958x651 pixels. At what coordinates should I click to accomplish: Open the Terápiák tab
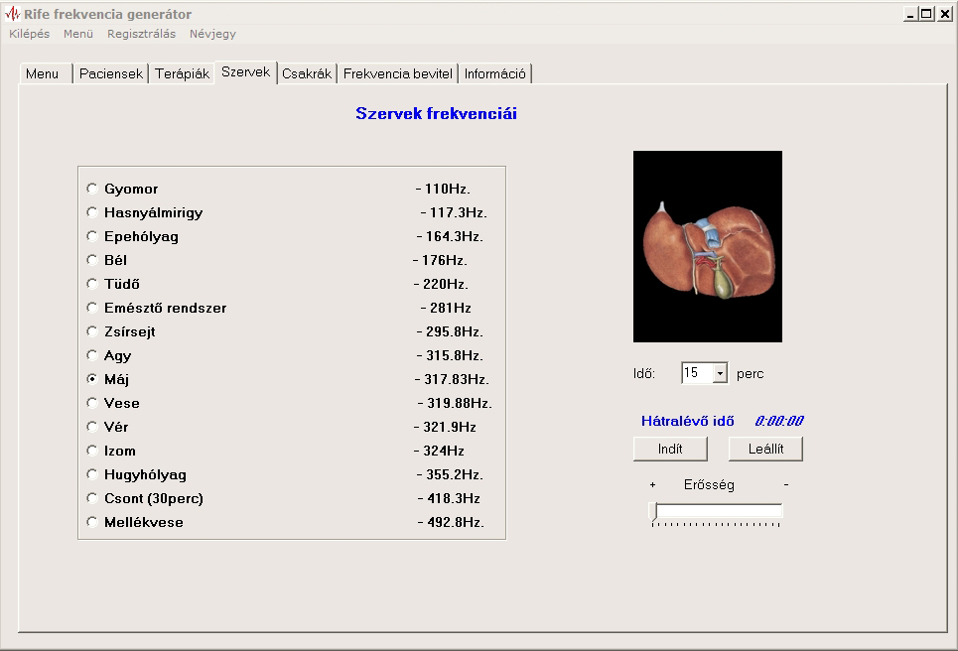point(182,73)
